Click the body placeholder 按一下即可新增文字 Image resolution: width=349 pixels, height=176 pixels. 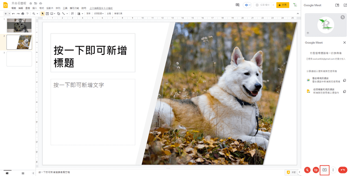click(x=93, y=112)
